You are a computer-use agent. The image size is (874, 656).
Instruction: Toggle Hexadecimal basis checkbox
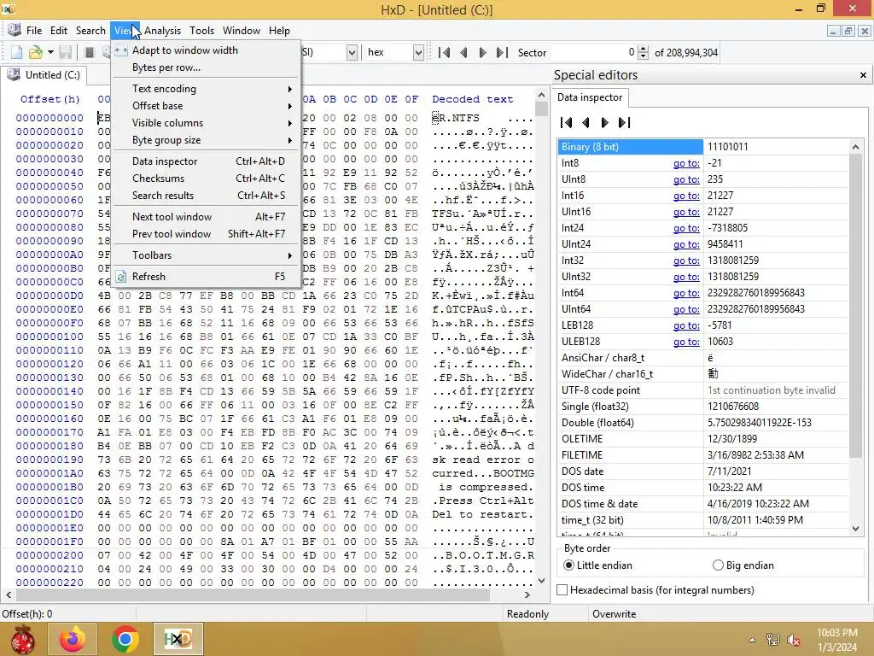click(x=562, y=590)
